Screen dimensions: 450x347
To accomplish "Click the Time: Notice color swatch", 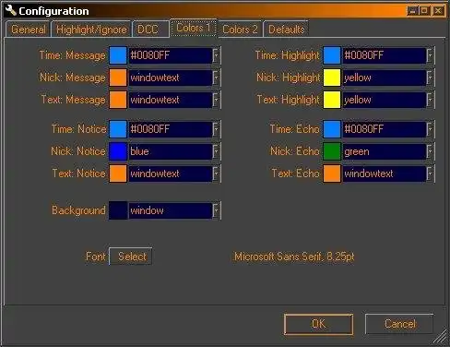I will [x=118, y=129].
